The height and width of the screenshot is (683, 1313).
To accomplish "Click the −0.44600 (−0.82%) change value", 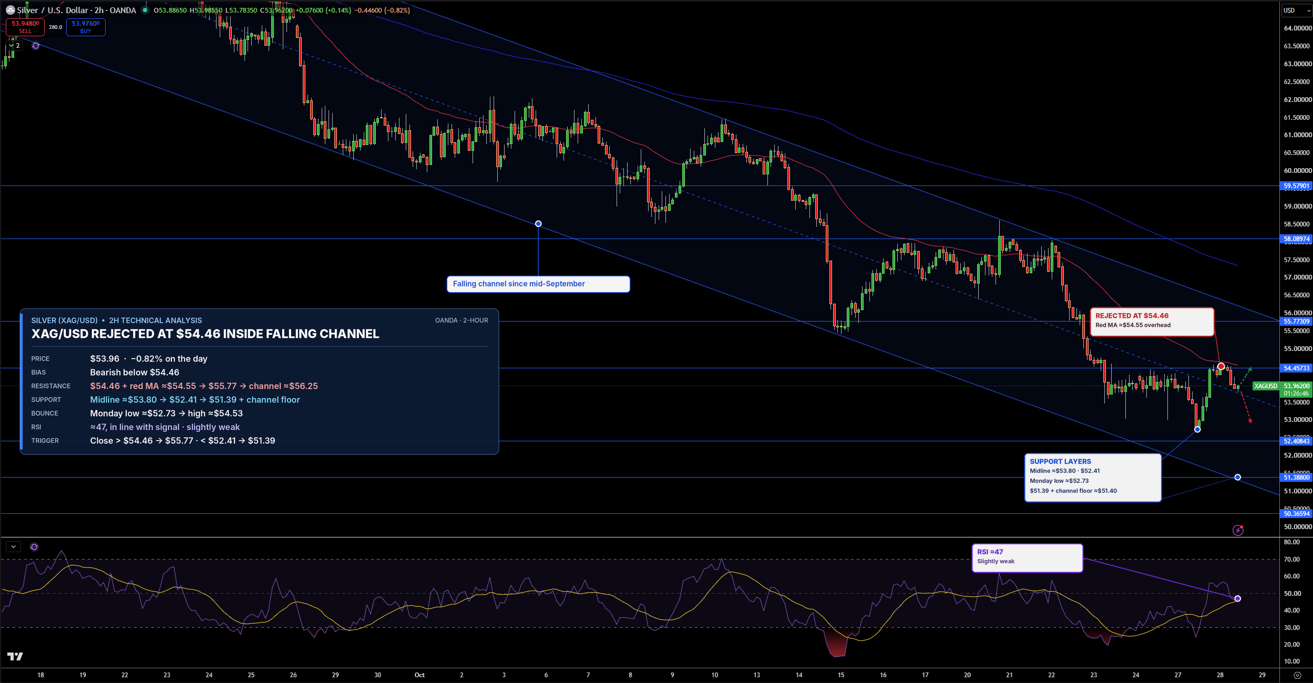I will (382, 10).
